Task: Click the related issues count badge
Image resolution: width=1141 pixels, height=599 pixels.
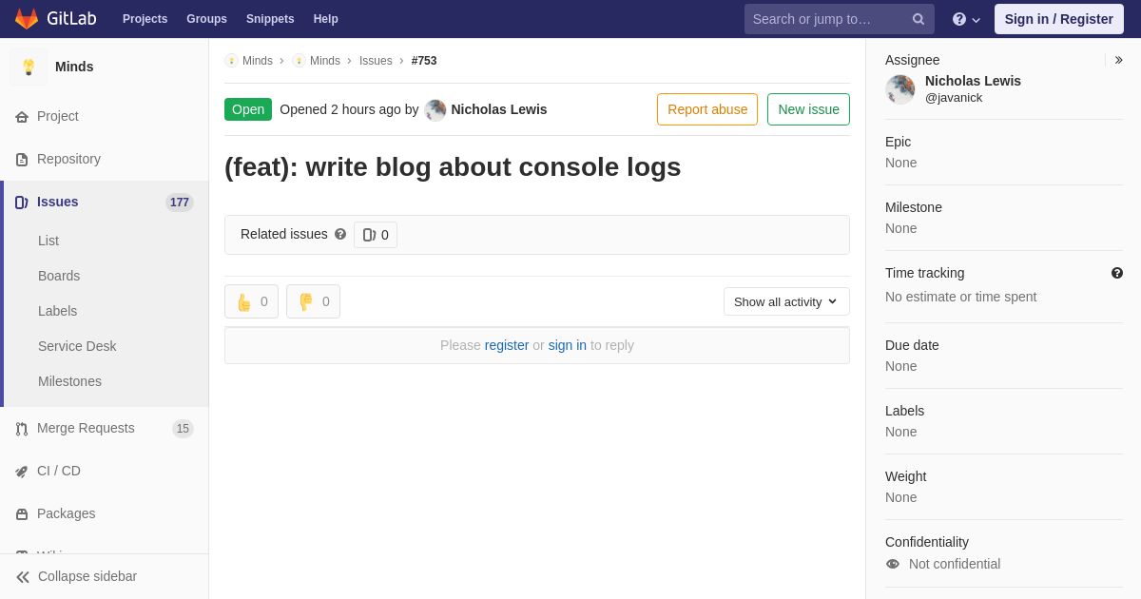Action: pos(376,235)
